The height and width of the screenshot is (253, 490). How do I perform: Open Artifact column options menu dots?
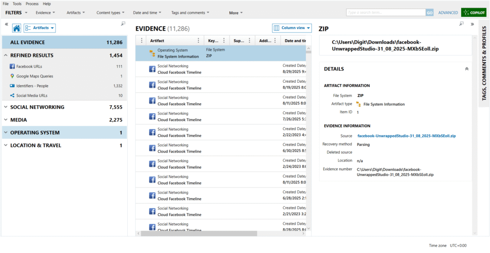coord(198,41)
